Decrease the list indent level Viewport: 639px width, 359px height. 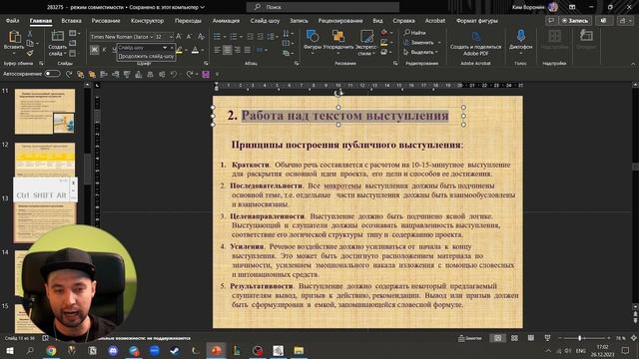point(251,37)
